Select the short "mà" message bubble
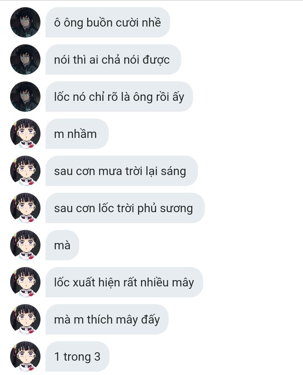Screen dimensions: 303x375 (x=62, y=245)
